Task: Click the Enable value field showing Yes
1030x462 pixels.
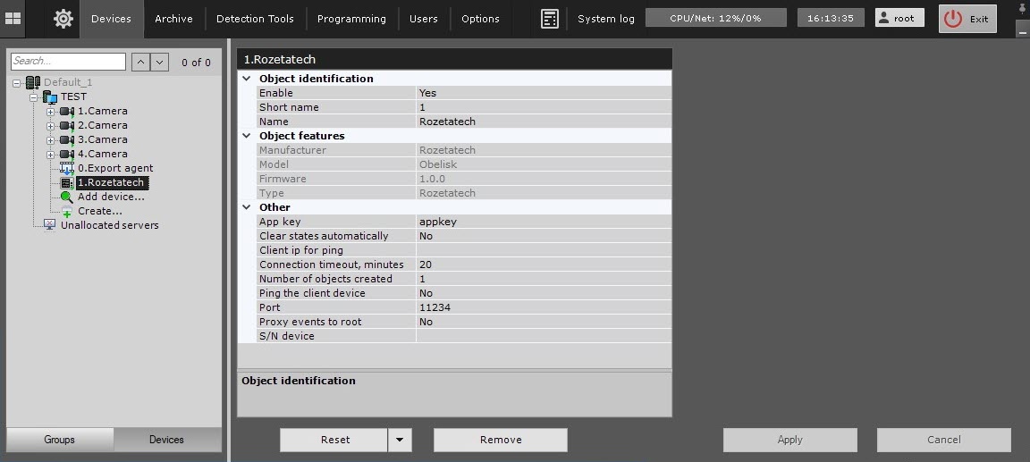Action: [544, 93]
